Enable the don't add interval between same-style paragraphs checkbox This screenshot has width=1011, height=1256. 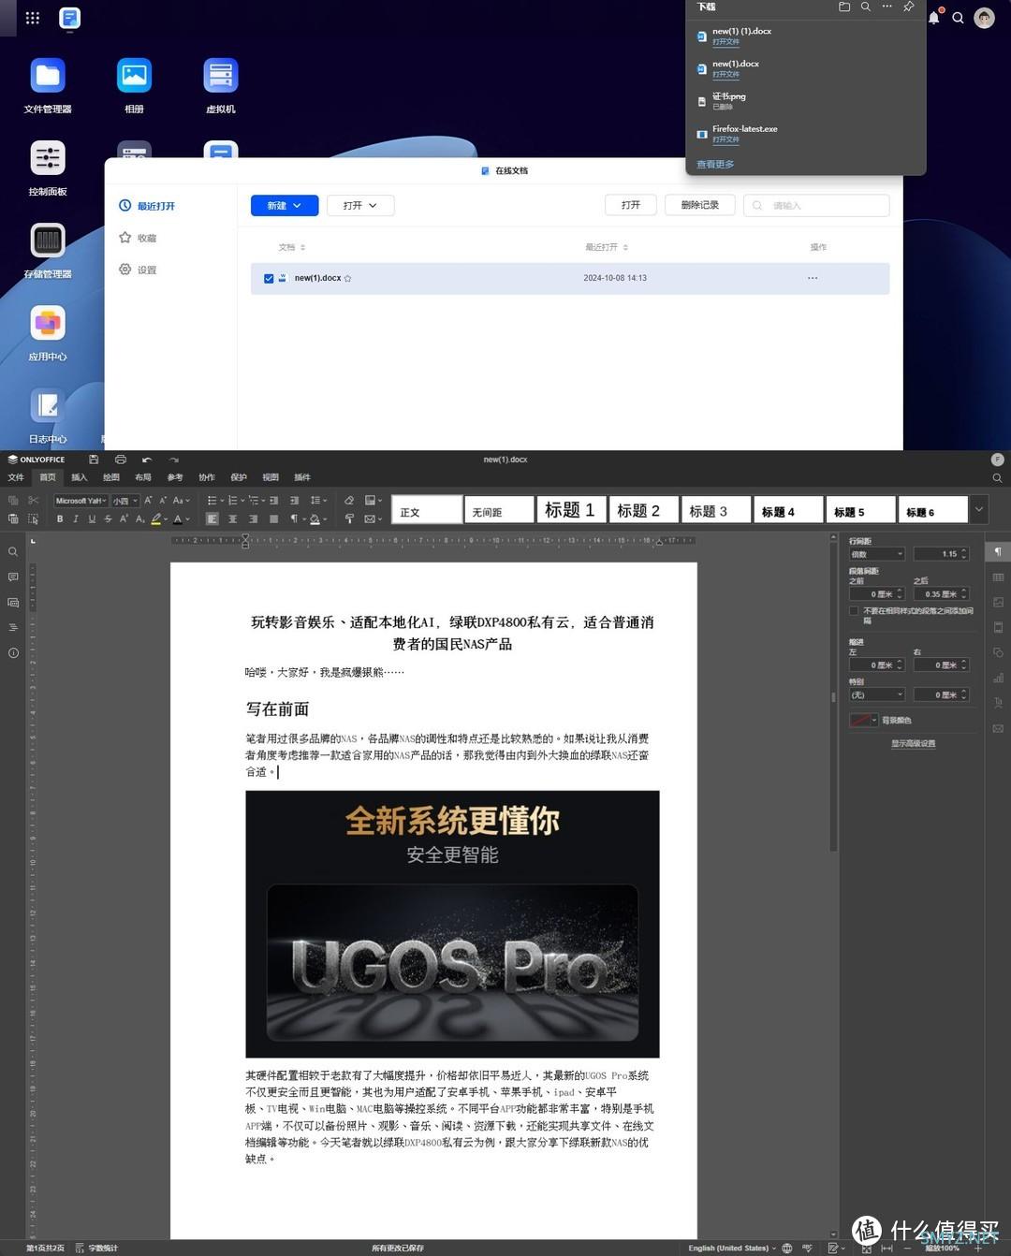[x=854, y=611]
